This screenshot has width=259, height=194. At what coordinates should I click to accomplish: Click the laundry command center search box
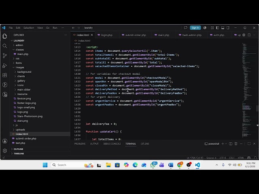(x=132, y=28)
